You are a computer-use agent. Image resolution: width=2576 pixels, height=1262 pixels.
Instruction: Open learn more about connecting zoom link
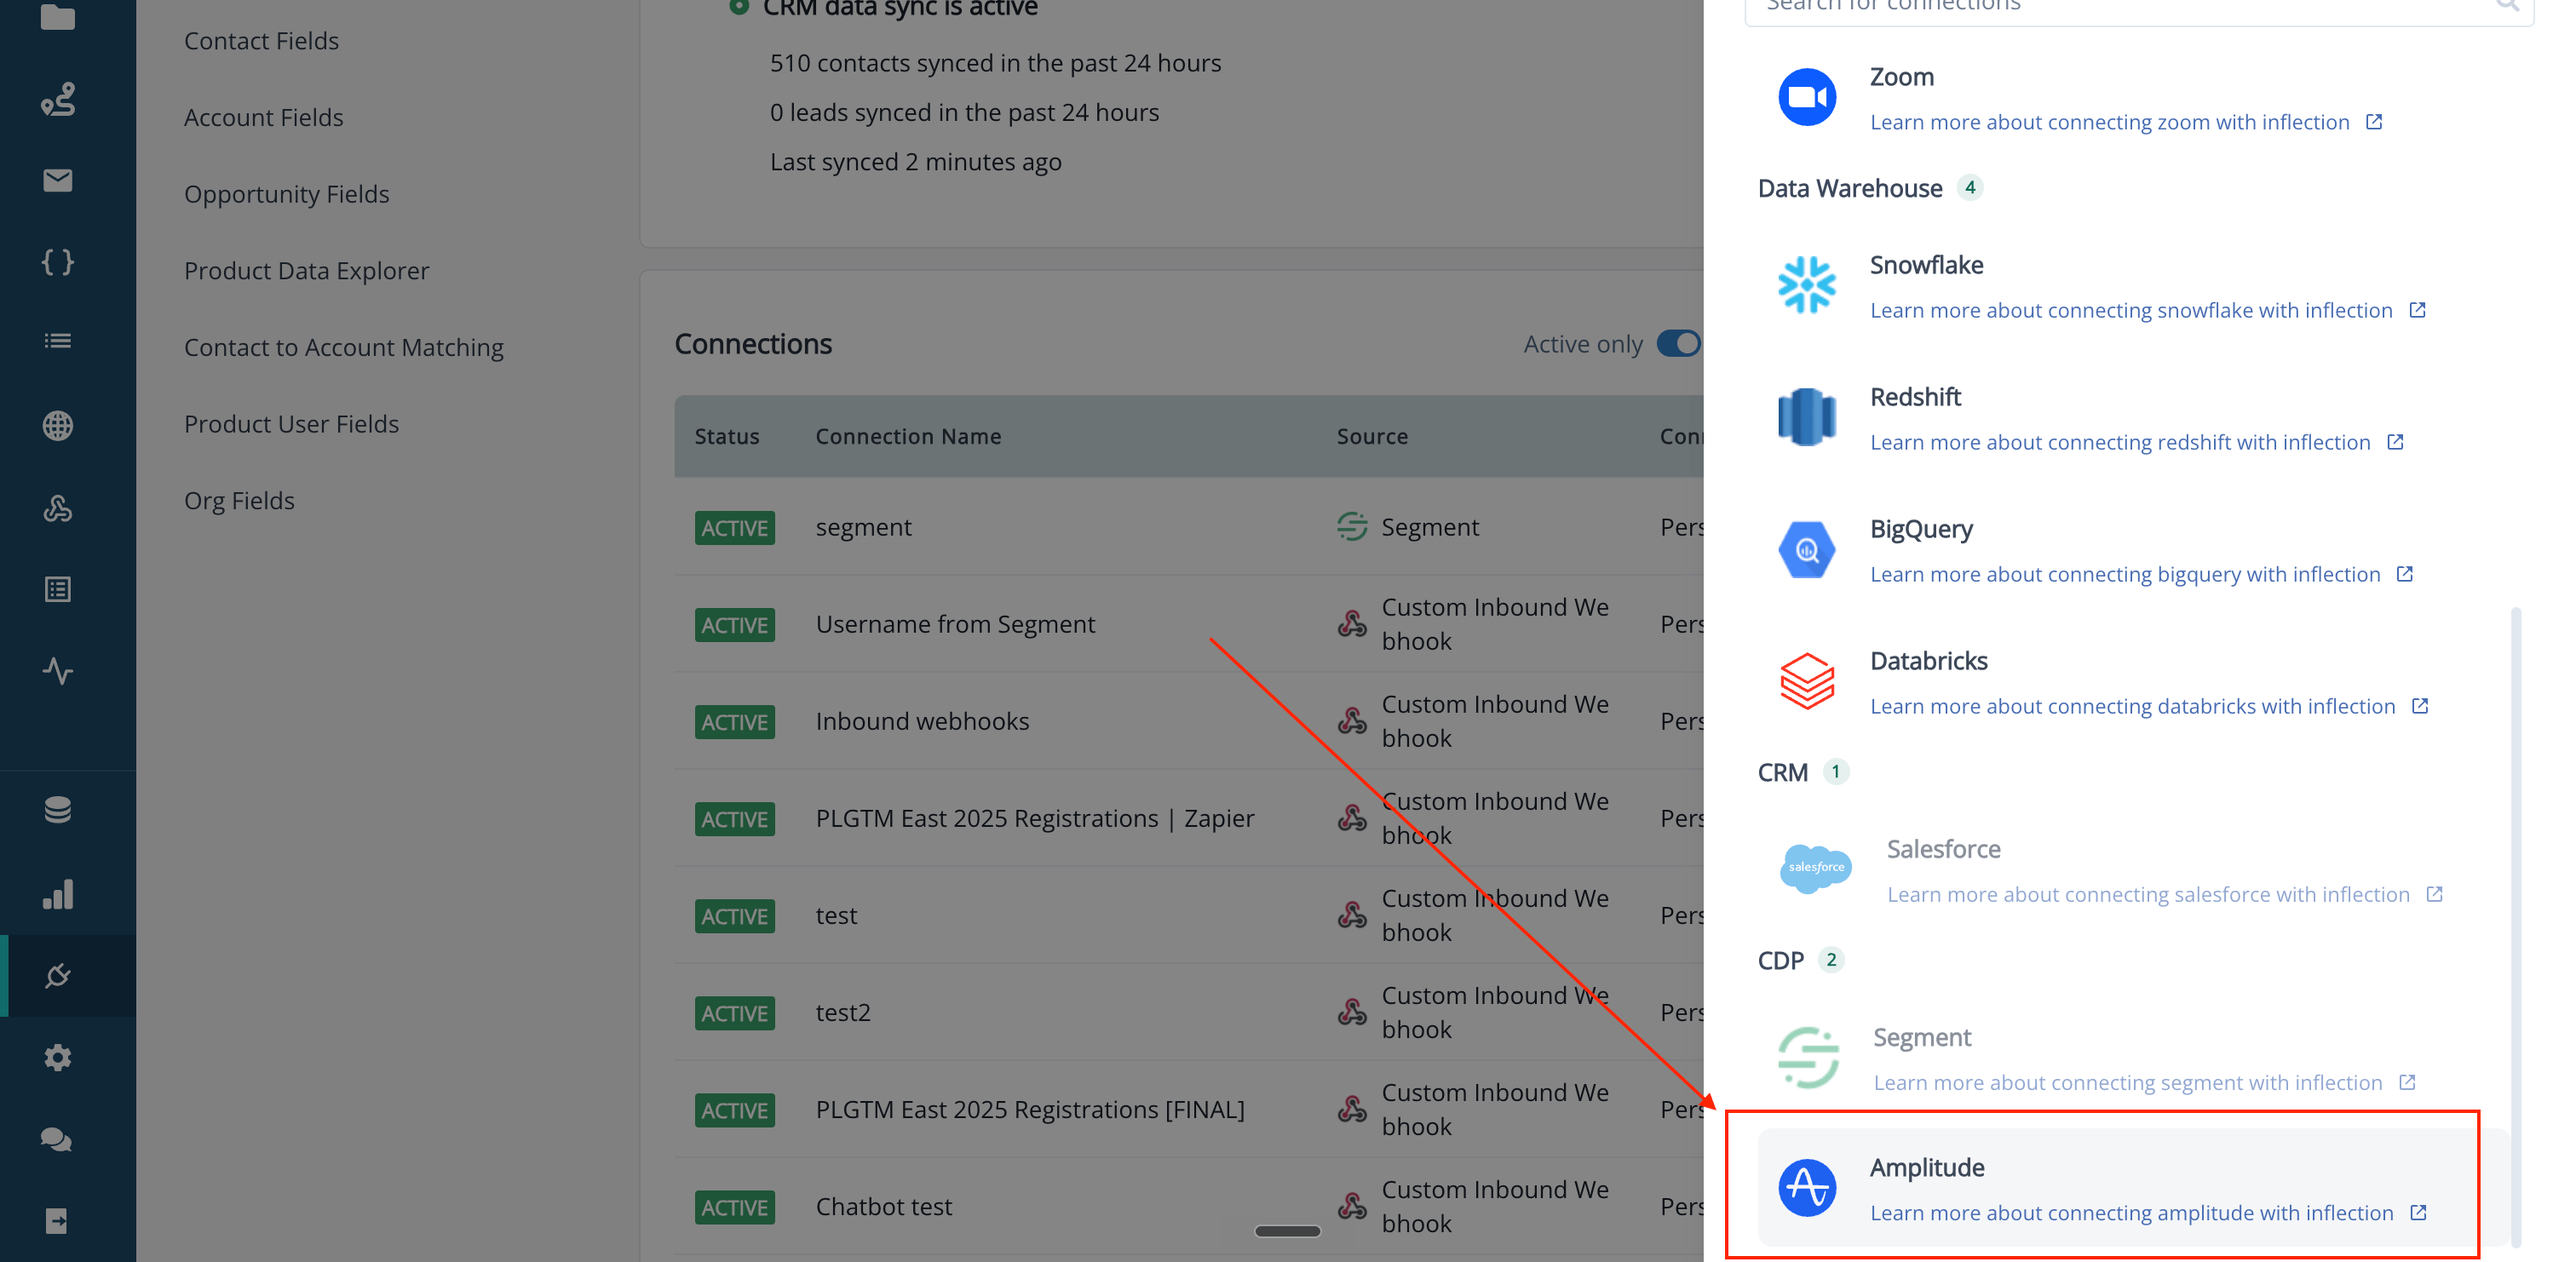click(2110, 121)
